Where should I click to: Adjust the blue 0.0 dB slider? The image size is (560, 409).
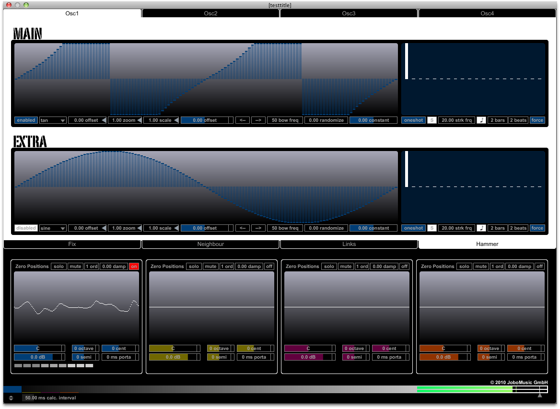pos(37,357)
